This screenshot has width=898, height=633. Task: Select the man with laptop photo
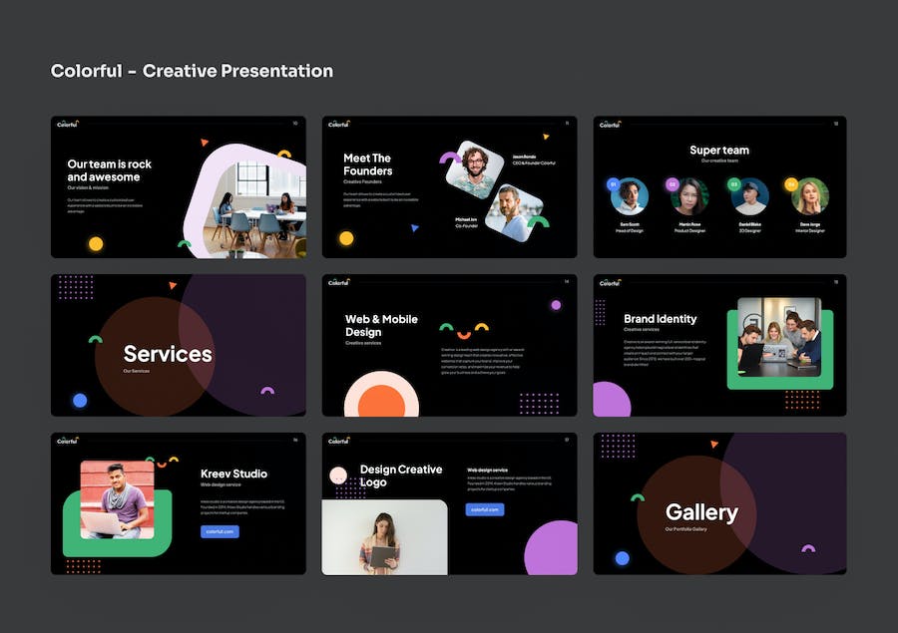pyautogui.click(x=117, y=498)
